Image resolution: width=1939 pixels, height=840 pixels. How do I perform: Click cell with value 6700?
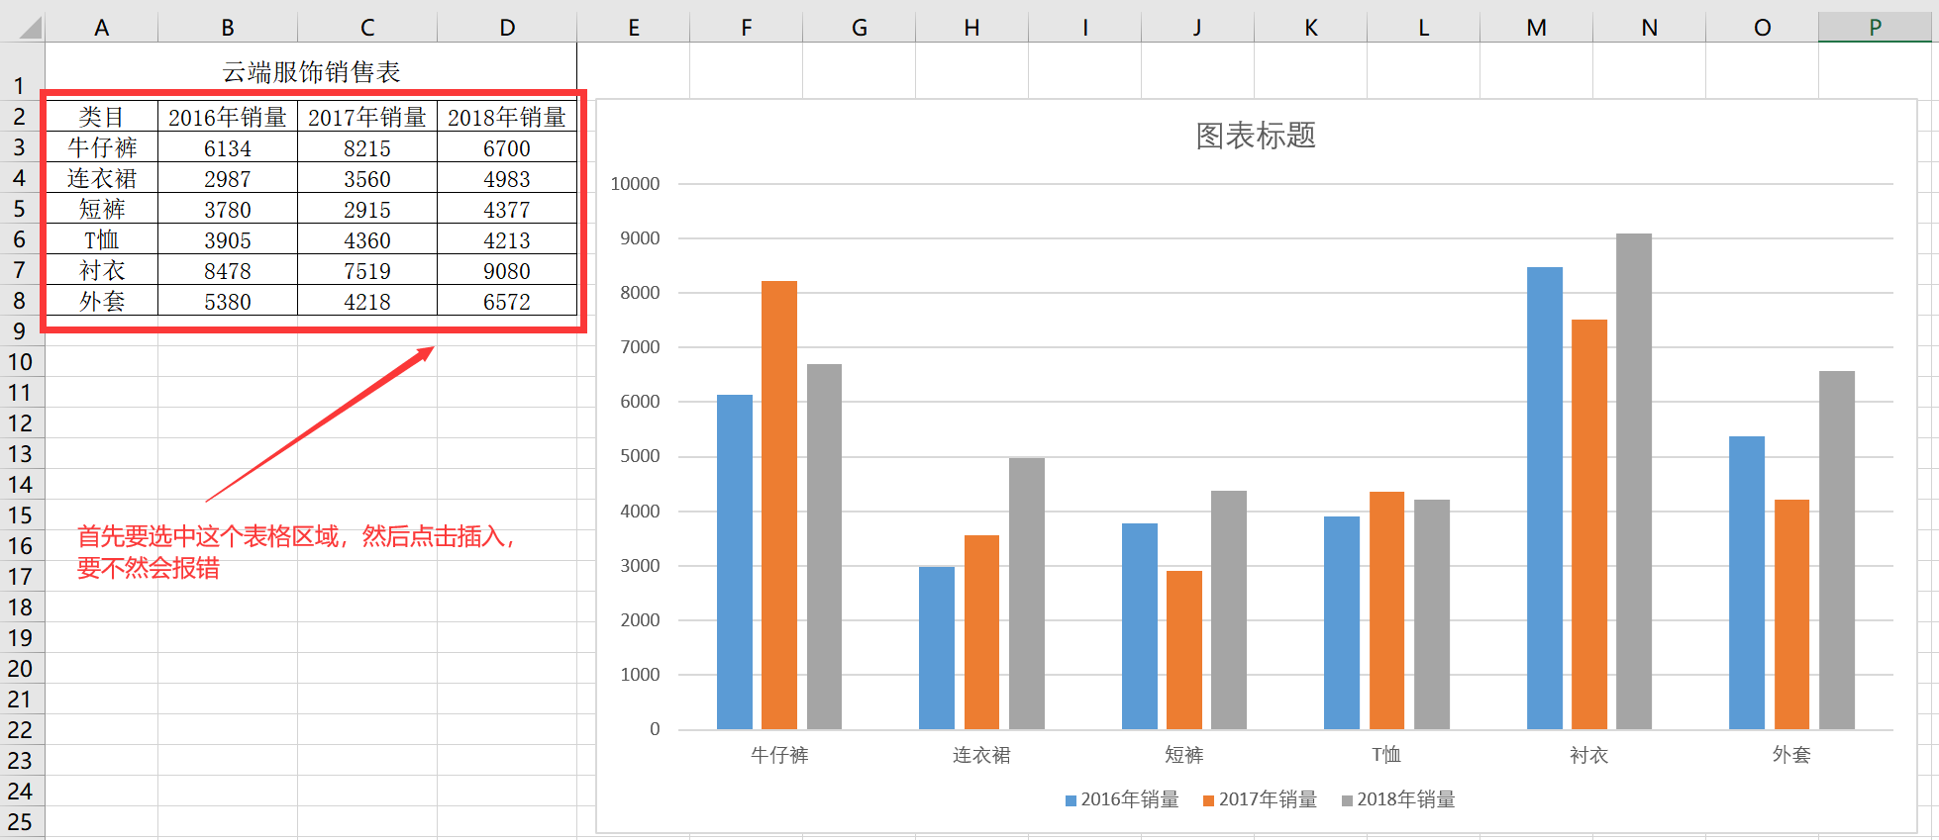tap(507, 147)
